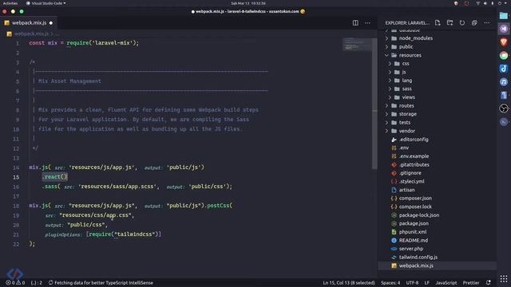Create a new file in Explorer
The height and width of the screenshot is (287, 511).
coord(438,23)
